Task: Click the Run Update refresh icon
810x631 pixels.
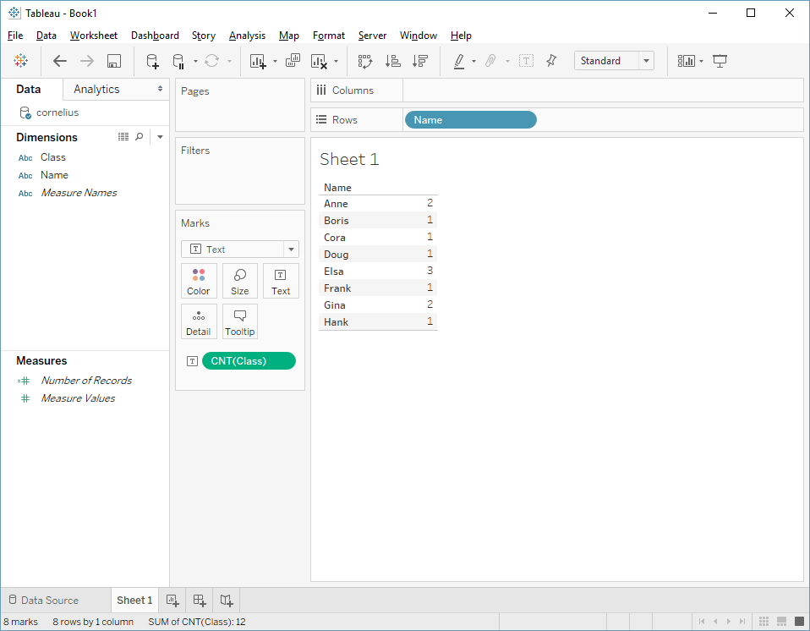Action: [x=211, y=61]
